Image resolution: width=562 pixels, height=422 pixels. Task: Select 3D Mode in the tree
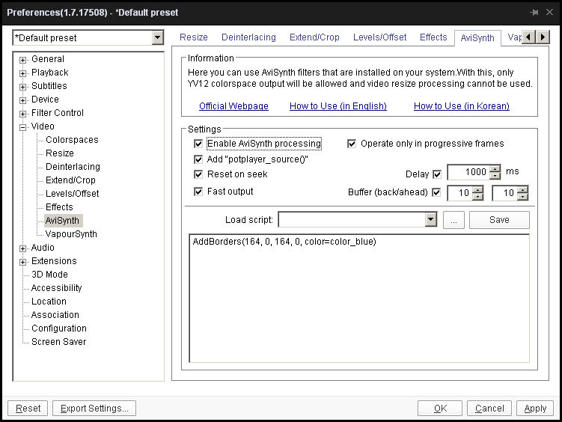click(x=49, y=275)
